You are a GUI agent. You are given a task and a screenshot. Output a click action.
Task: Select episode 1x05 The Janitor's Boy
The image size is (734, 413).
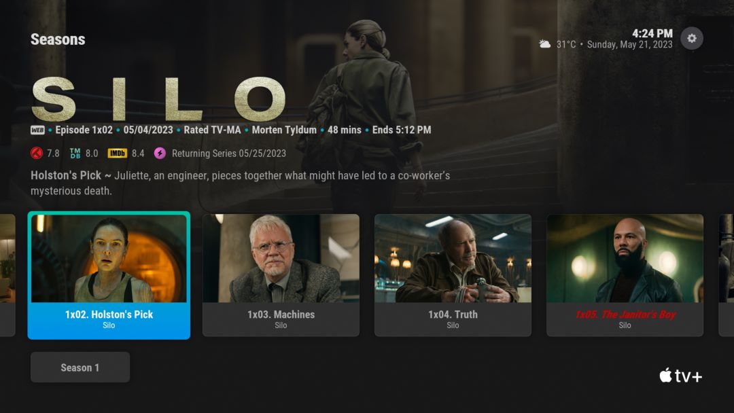coord(625,275)
